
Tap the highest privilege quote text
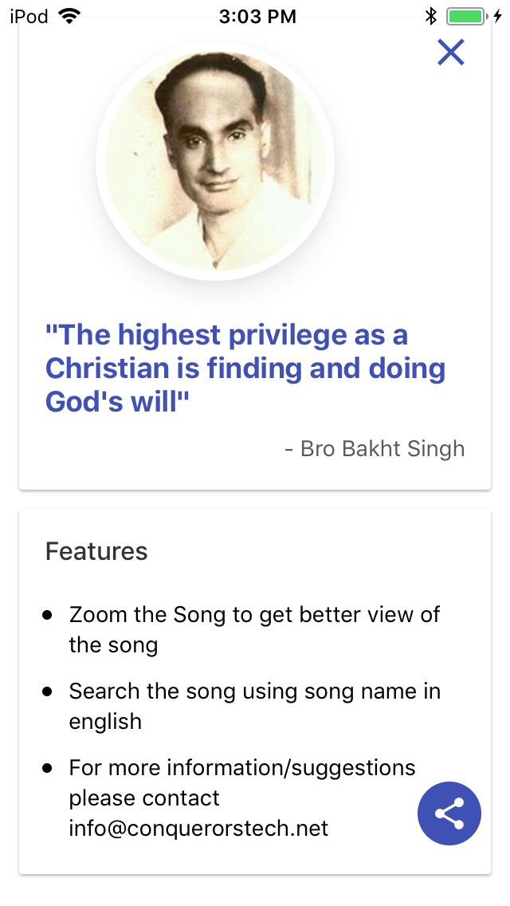245,368
